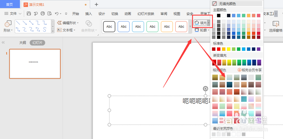Click the export icon next to Save
Viewport: 283px width, 139px height.
[x=36, y=14]
